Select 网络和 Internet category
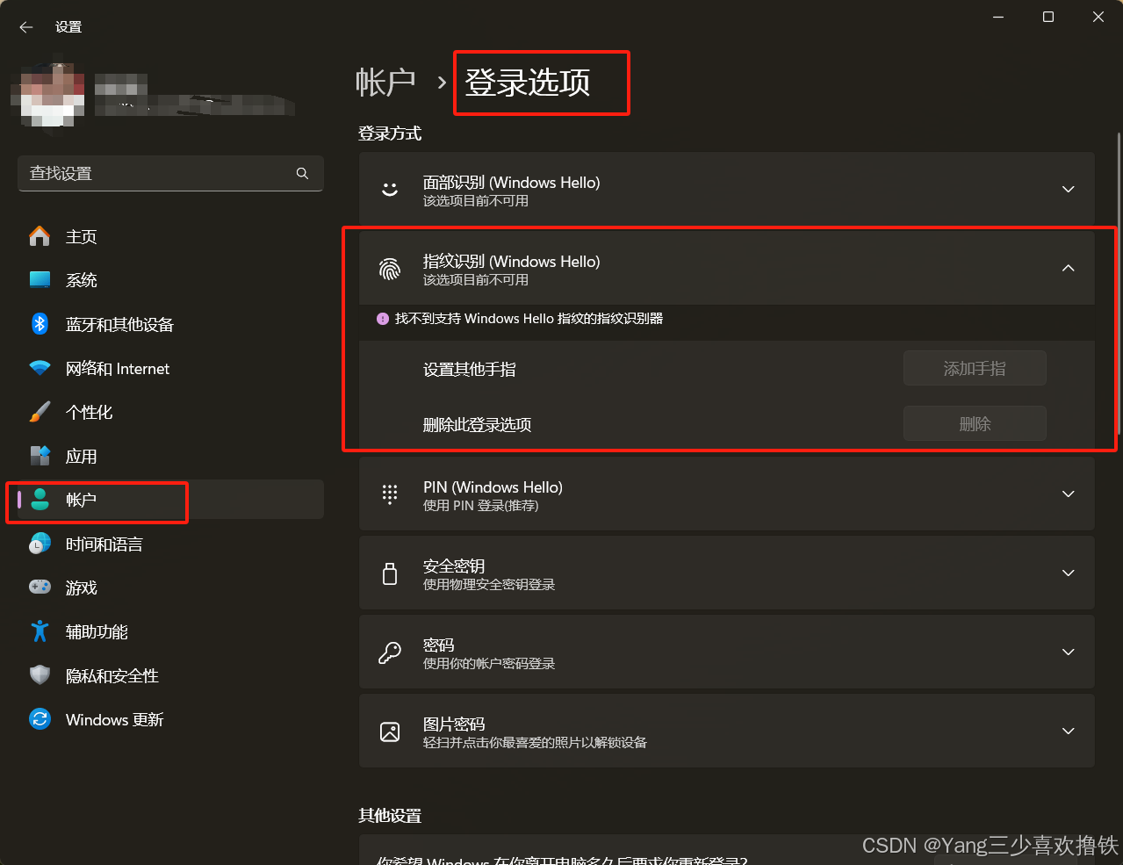This screenshot has width=1123, height=865. coord(170,368)
